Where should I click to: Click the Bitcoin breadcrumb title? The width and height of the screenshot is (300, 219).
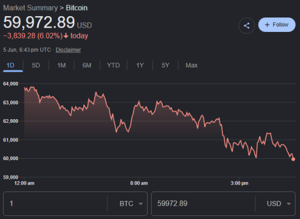coord(77,8)
